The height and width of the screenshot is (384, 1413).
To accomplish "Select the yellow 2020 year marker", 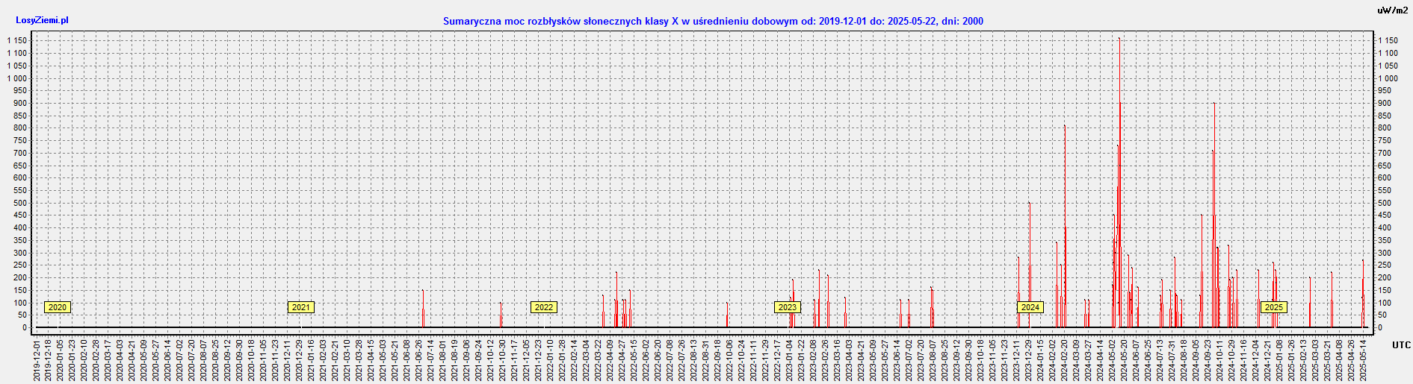I will [x=57, y=307].
